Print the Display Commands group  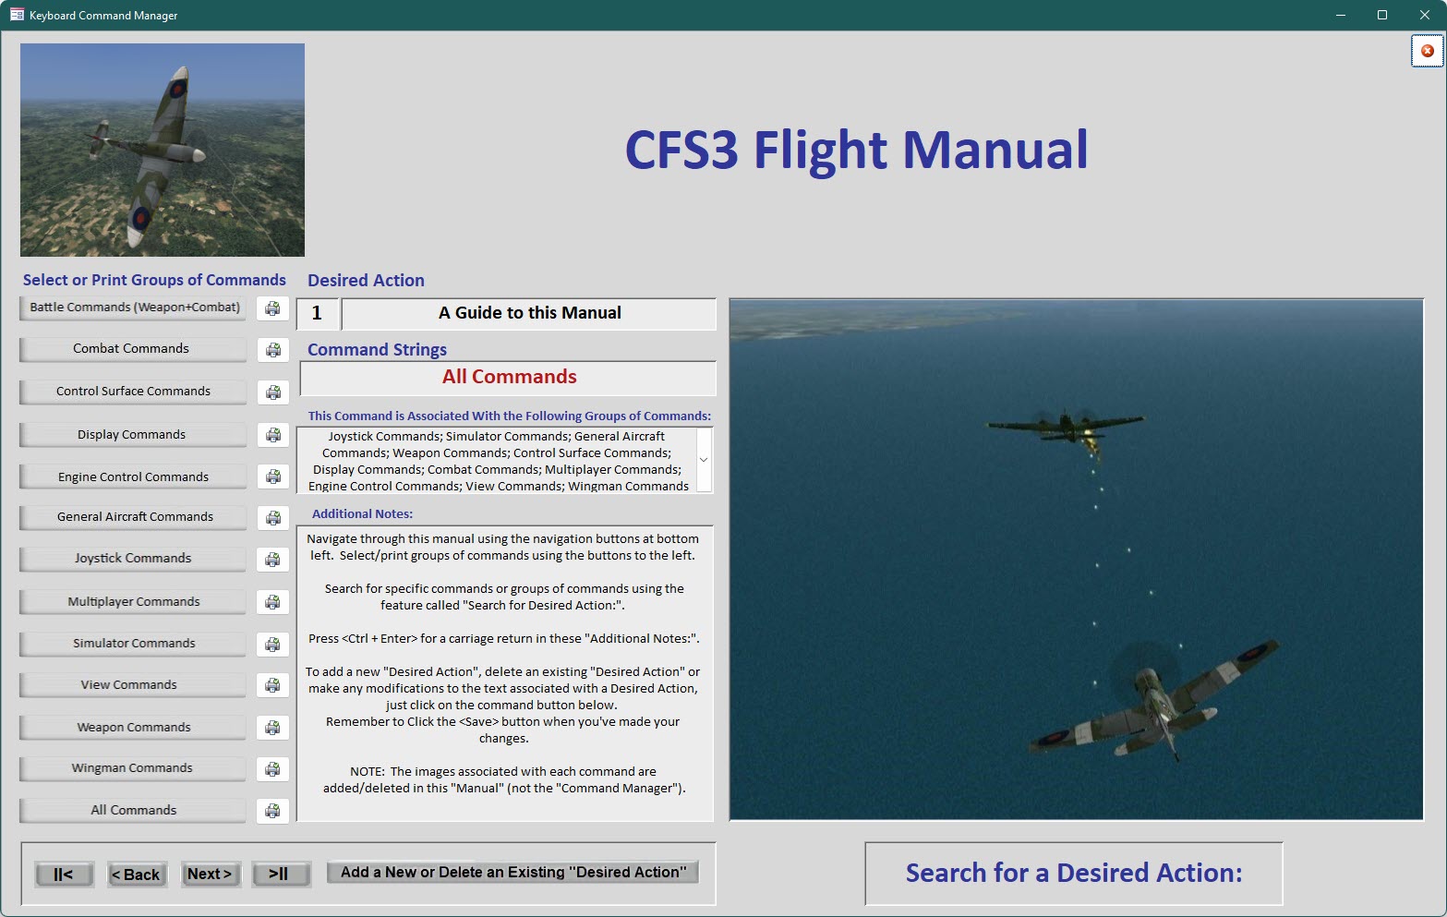(x=272, y=435)
